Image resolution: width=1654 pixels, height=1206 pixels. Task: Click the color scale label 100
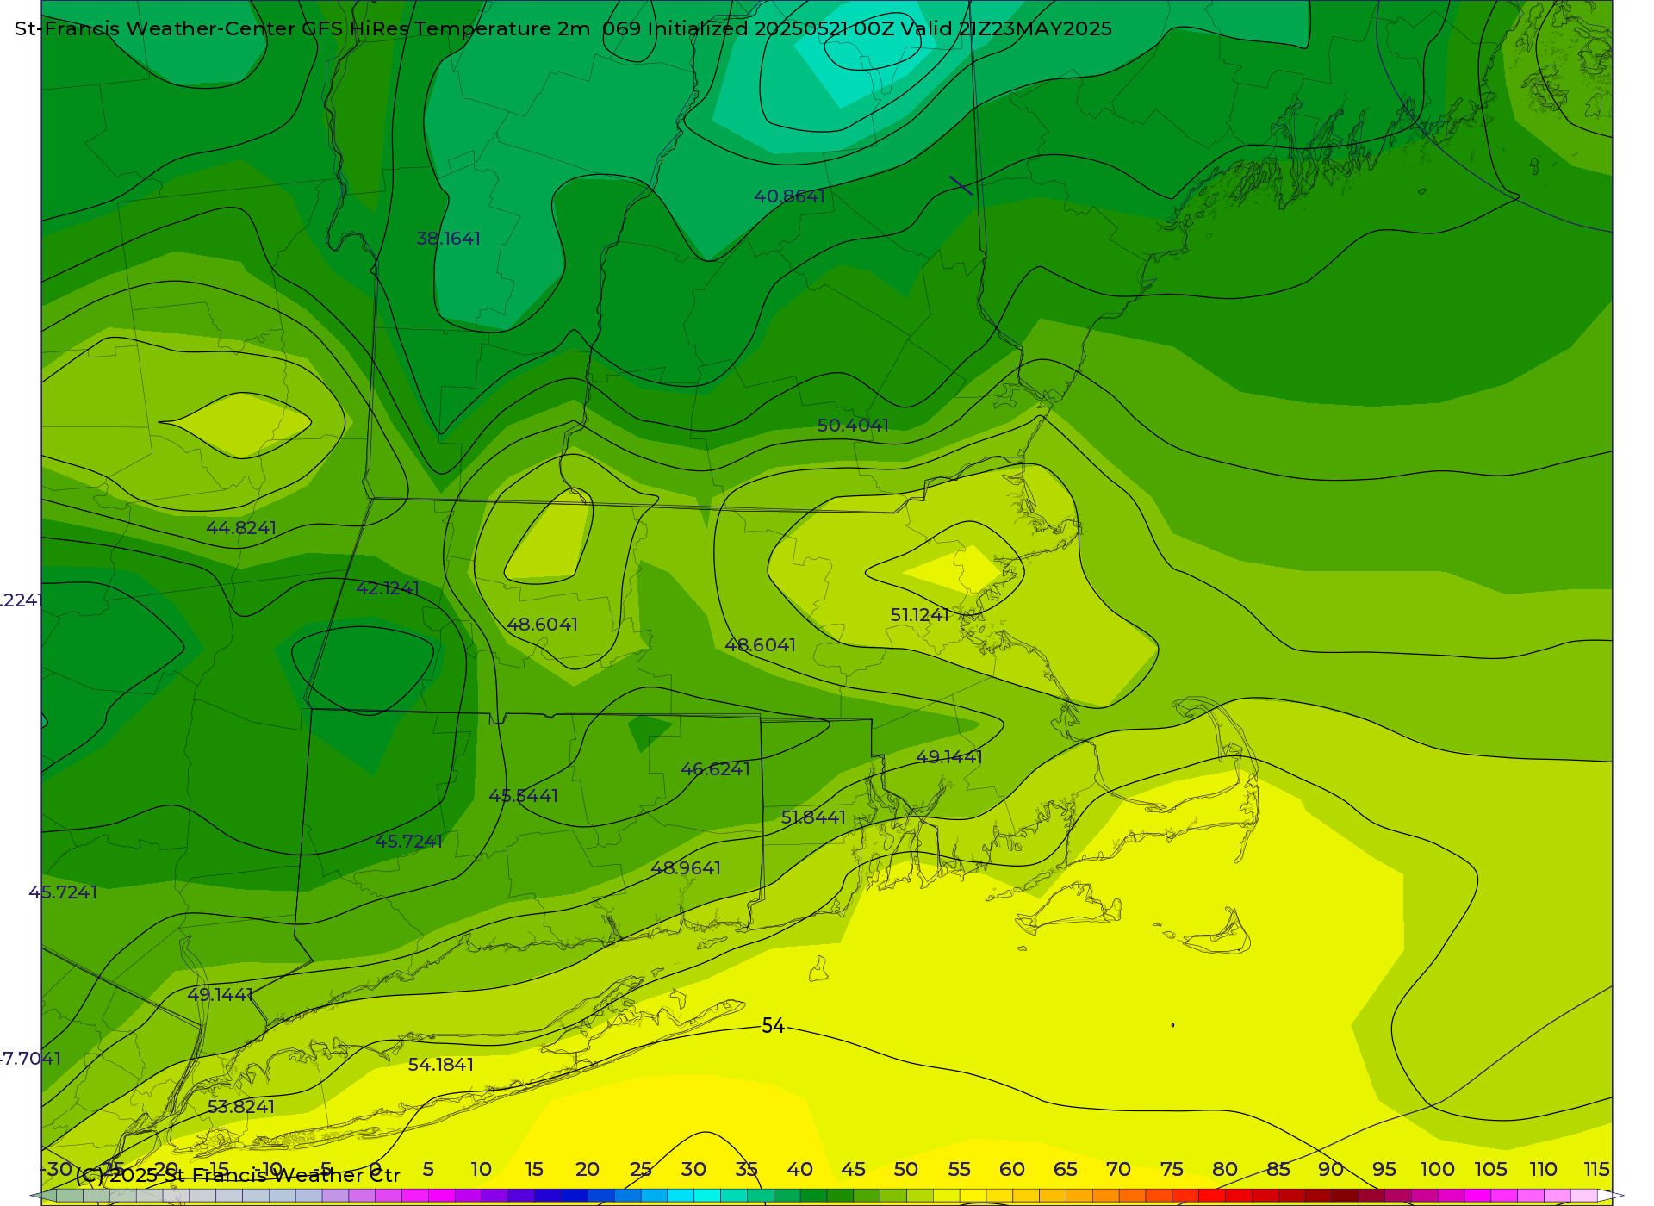1437,1169
